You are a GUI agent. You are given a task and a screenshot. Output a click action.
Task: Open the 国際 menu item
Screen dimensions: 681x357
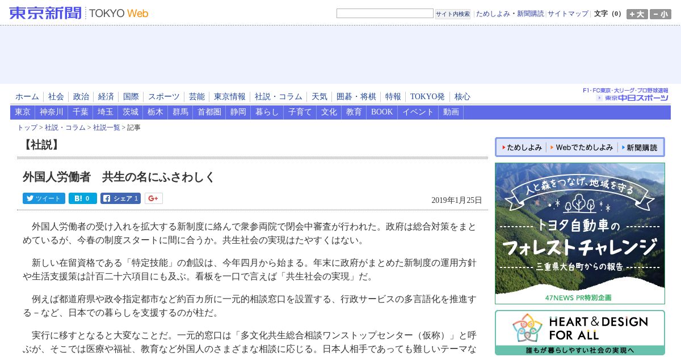click(x=131, y=97)
